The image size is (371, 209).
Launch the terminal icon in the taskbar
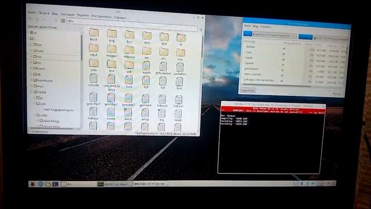tap(56, 184)
